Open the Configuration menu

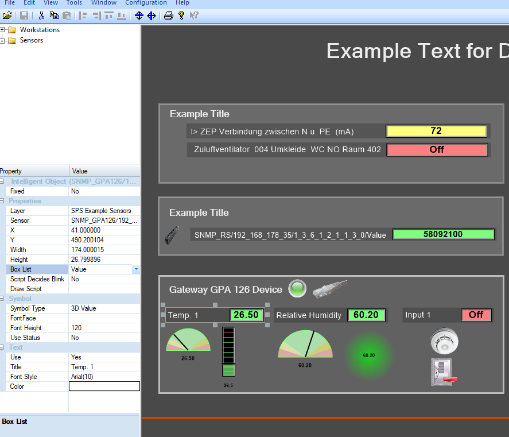(x=146, y=3)
